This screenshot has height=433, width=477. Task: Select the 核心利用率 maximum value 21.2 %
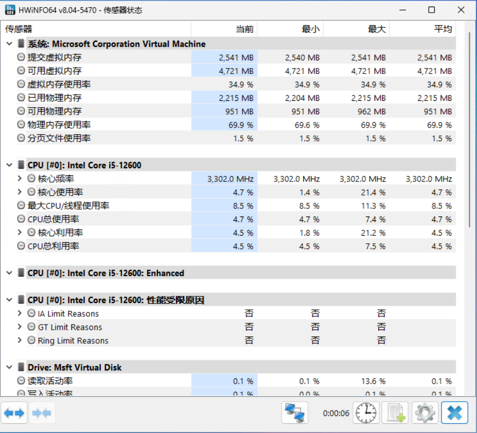373,233
